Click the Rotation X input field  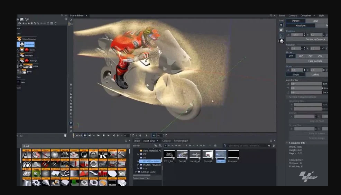(x=296, y=48)
